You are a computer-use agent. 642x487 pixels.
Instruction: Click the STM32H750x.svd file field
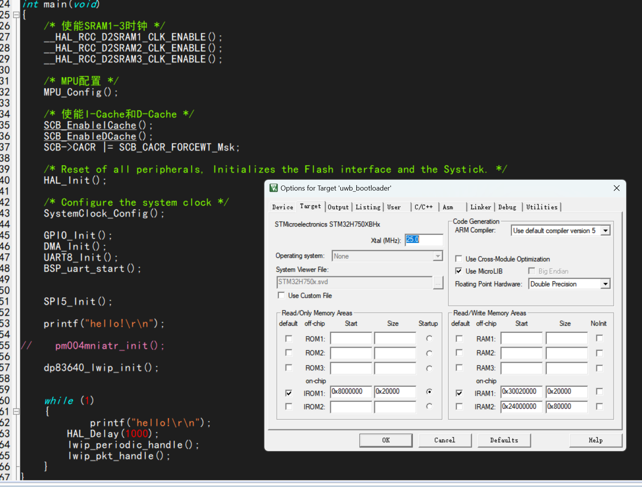point(354,282)
